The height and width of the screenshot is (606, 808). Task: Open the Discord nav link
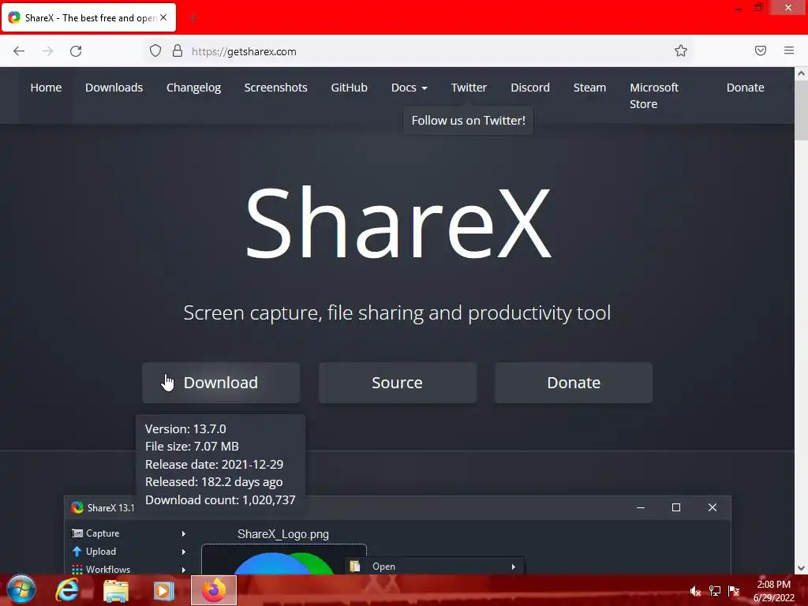530,88
